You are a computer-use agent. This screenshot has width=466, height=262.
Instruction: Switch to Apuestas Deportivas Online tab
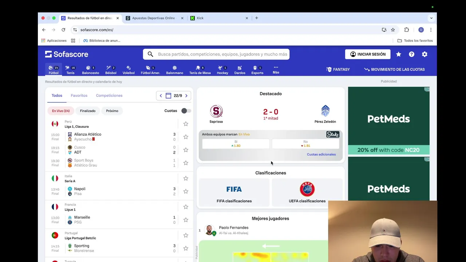coord(154,18)
